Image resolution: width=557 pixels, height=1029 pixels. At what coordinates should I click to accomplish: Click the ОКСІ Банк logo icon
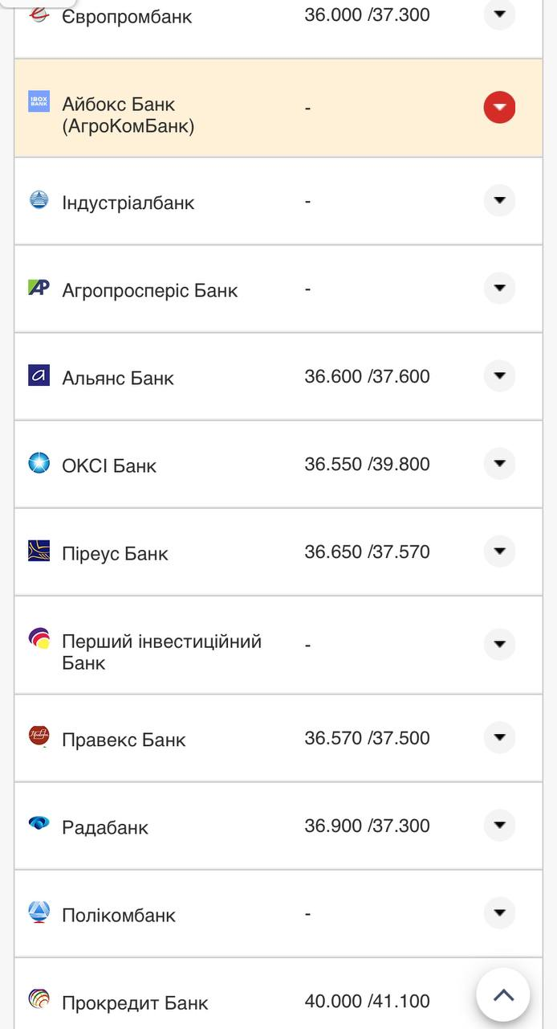39,463
